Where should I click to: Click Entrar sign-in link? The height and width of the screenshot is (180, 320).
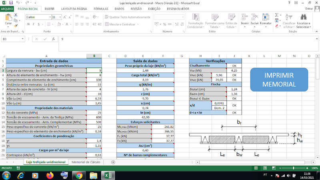pos(309,9)
